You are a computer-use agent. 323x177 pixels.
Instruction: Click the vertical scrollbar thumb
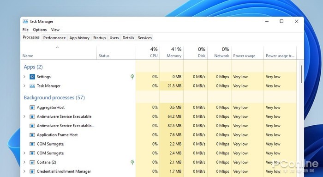301,74
